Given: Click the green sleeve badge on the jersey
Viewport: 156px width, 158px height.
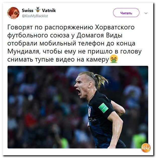Looking at the screenshot, I should click(103, 108).
